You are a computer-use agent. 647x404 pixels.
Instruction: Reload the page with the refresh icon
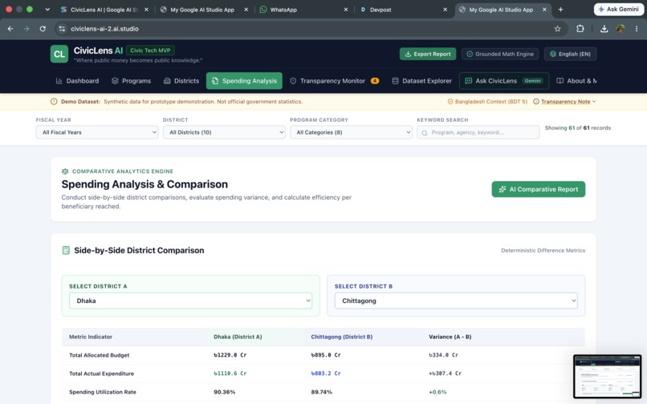pyautogui.click(x=43, y=28)
